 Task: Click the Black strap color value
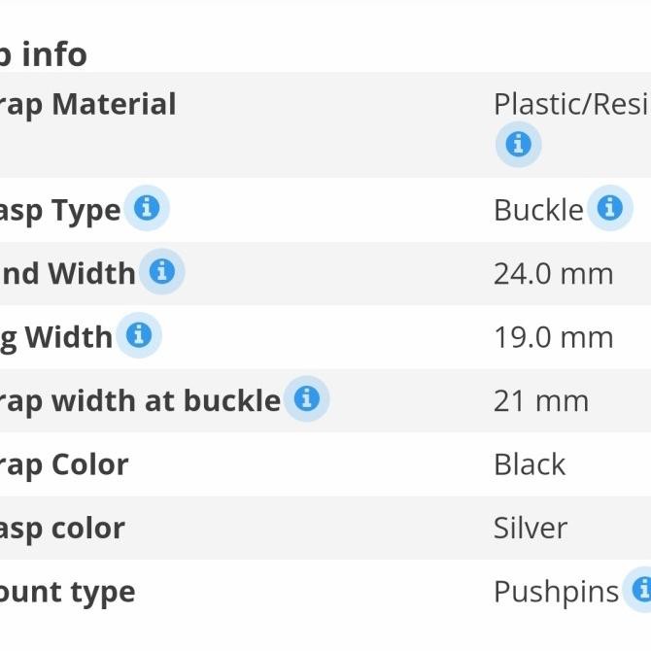click(x=530, y=464)
